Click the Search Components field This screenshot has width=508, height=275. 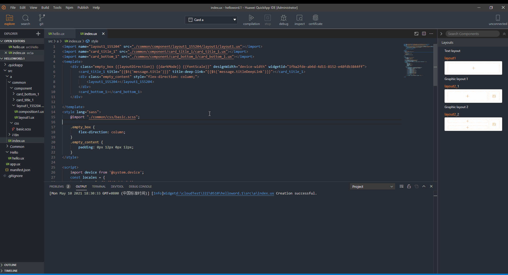472,34
